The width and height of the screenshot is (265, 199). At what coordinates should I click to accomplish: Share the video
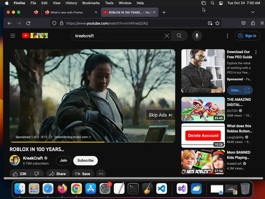tap(58, 174)
